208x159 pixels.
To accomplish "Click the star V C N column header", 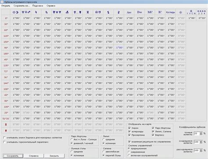I will pyautogui.click(x=191, y=12).
